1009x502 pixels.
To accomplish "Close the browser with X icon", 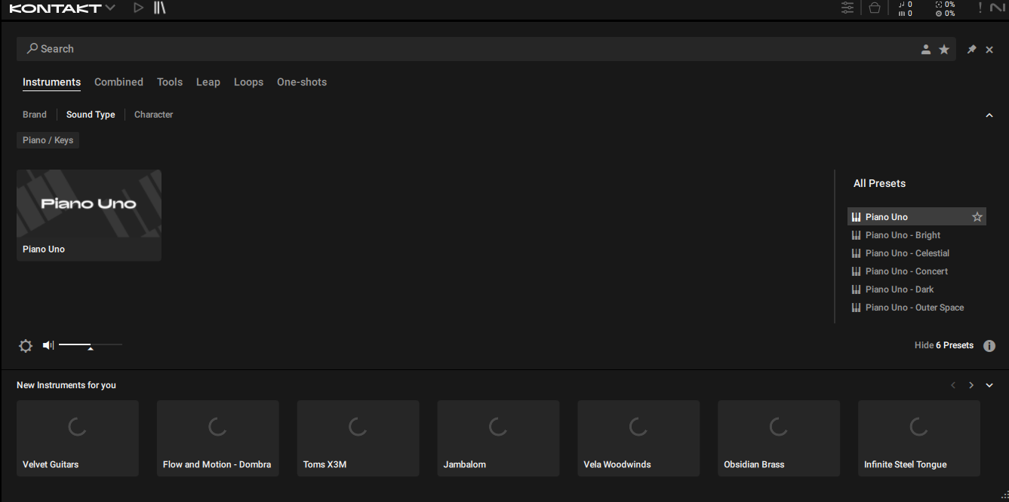I will pyautogui.click(x=989, y=50).
